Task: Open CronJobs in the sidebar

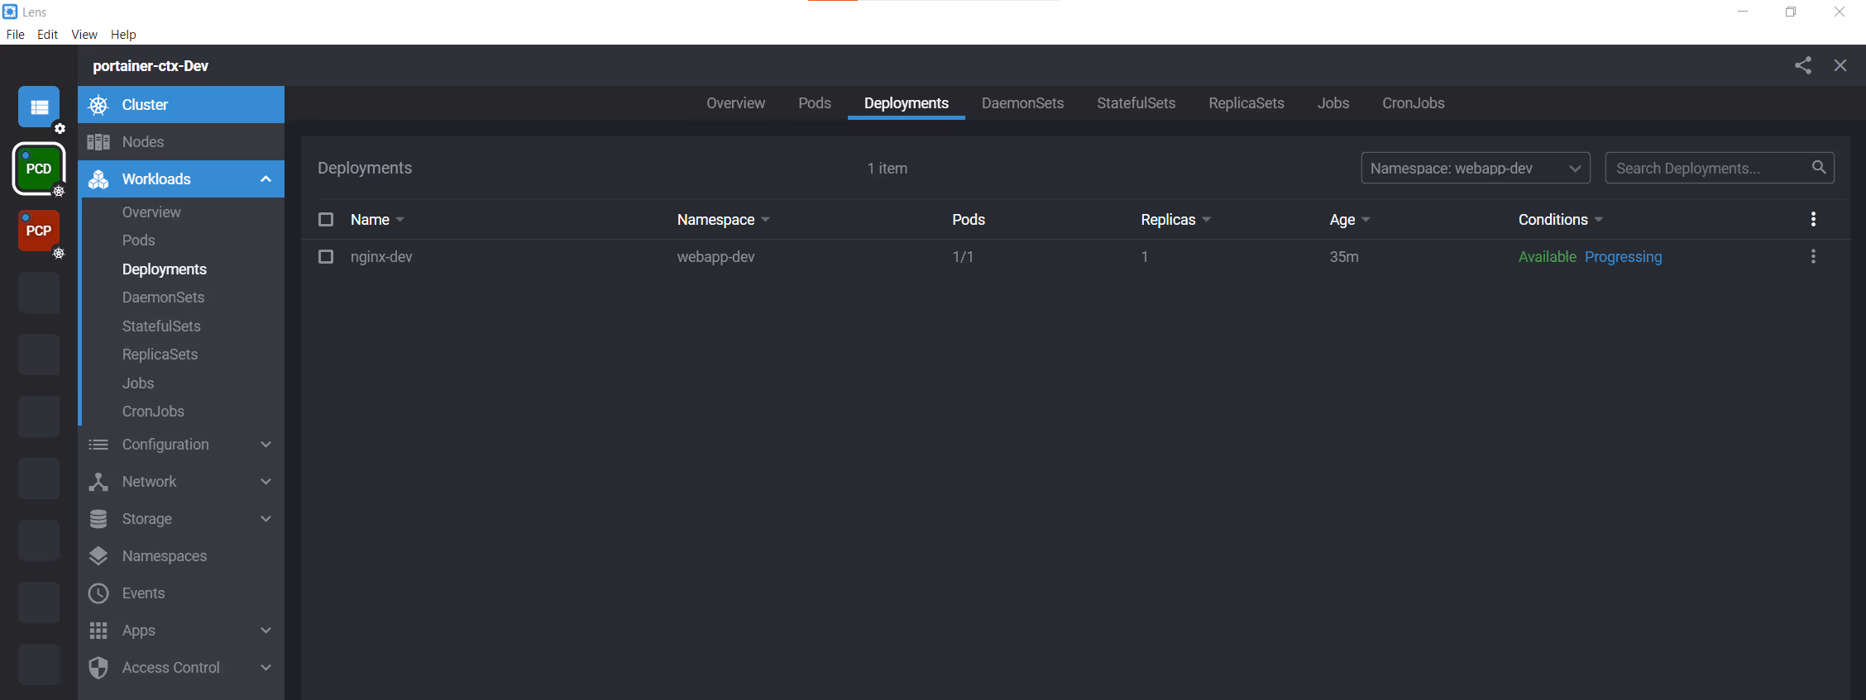Action: click(153, 412)
